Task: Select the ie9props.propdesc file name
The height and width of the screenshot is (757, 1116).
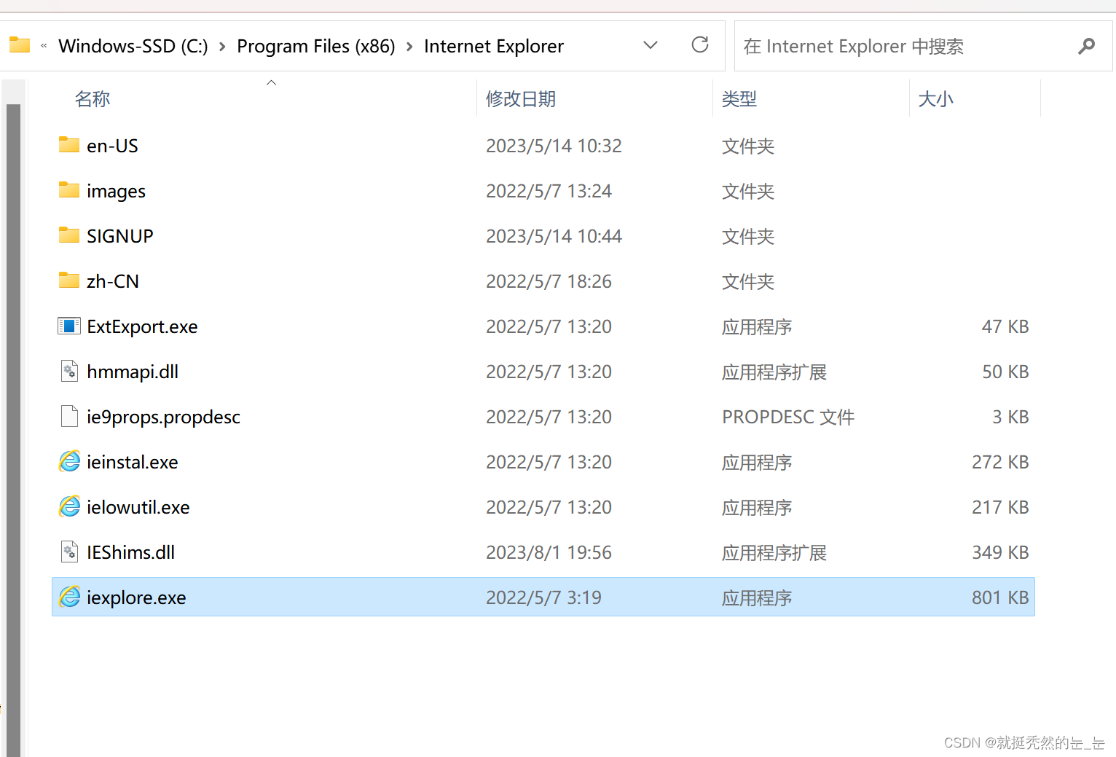Action: point(163,417)
